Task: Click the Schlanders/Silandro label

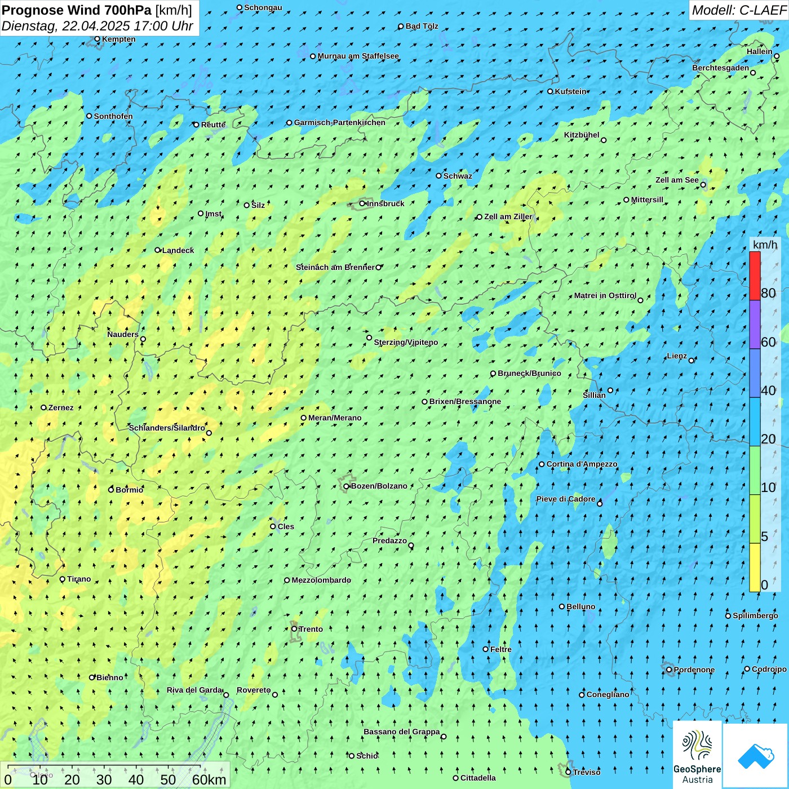Action: 167,428
